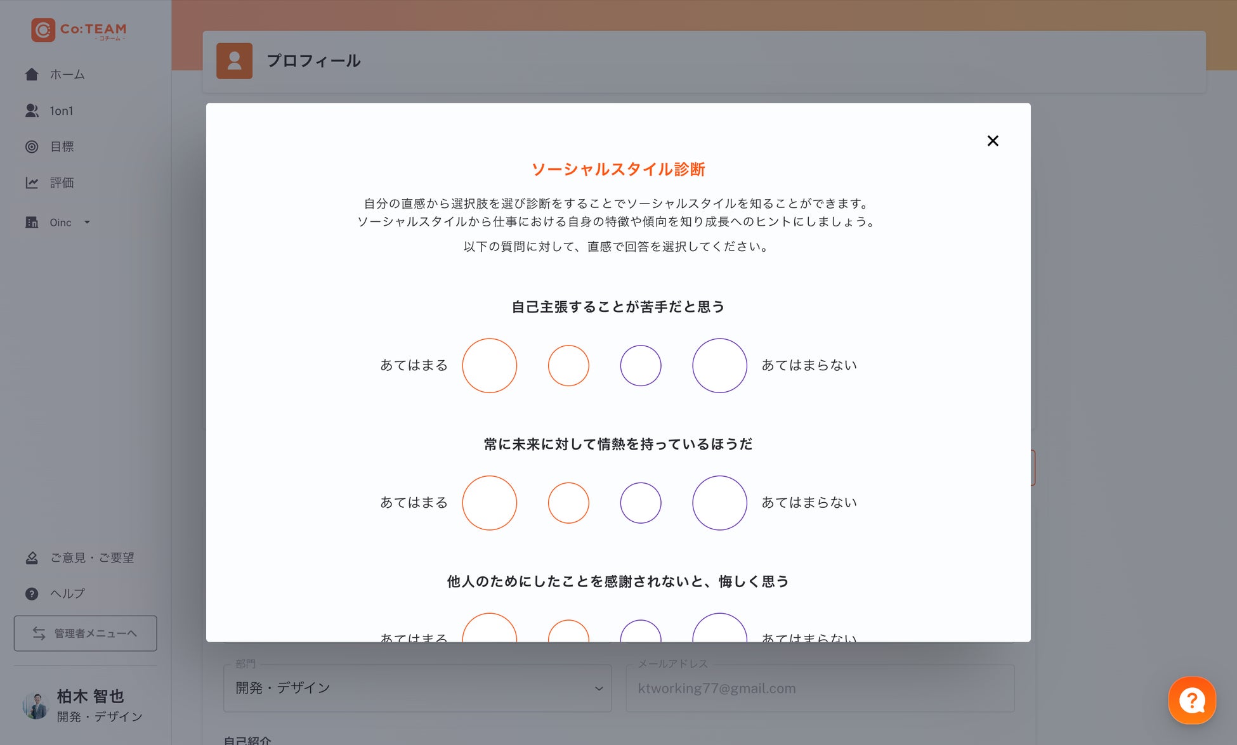The height and width of the screenshot is (745, 1237).
Task: Select small purple circle for 情熱 question
Action: tap(640, 503)
